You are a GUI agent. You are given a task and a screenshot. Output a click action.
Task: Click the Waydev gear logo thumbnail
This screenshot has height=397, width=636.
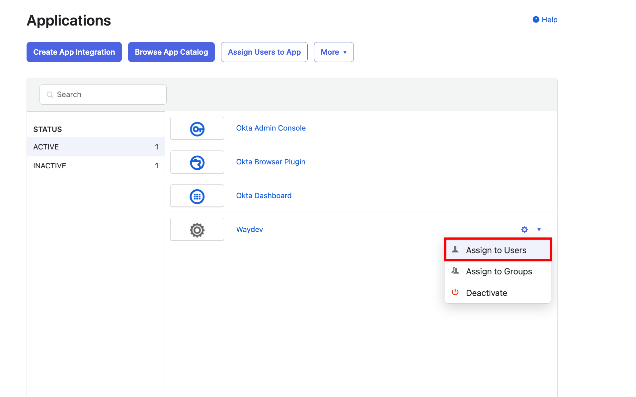point(197,230)
